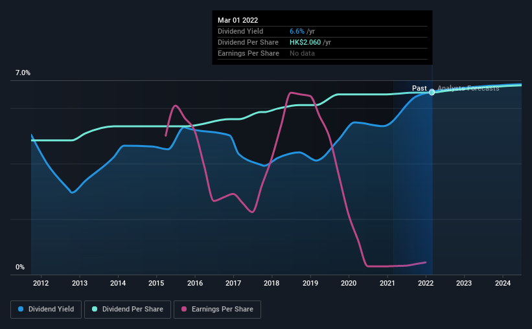Select the 2022 x-axis label
532x329 pixels.
coord(426,283)
